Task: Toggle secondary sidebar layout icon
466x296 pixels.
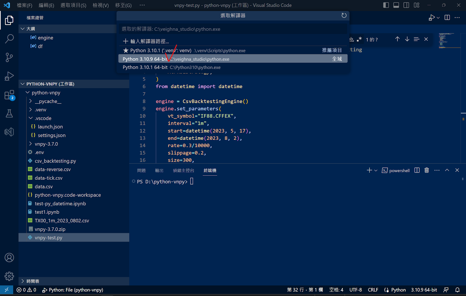Action: 406,5
